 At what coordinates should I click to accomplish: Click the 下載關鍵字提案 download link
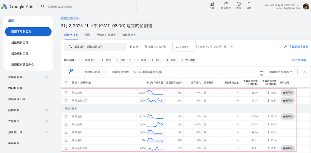[x=296, y=47]
